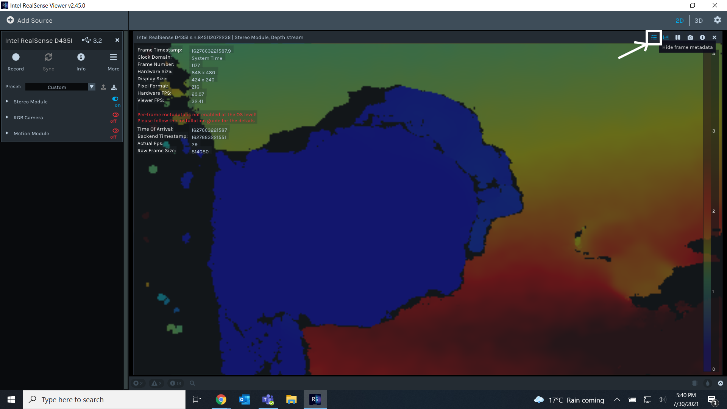This screenshot has height=409, width=727.
Task: Hide frame metadata overlay icon
Action: [x=654, y=37]
